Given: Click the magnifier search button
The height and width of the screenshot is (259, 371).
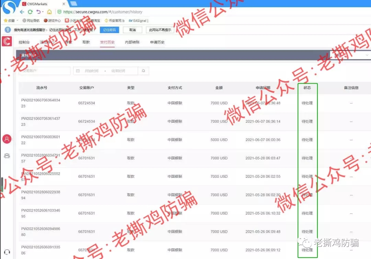Looking at the screenshot, I should pos(143,71).
